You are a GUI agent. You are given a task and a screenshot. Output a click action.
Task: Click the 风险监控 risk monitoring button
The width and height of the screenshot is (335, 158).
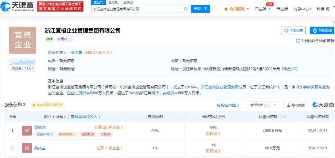coord(322,31)
